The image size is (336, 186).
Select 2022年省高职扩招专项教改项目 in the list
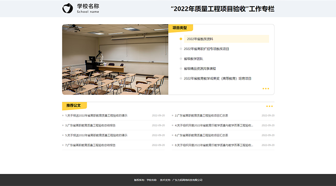coord(206,49)
